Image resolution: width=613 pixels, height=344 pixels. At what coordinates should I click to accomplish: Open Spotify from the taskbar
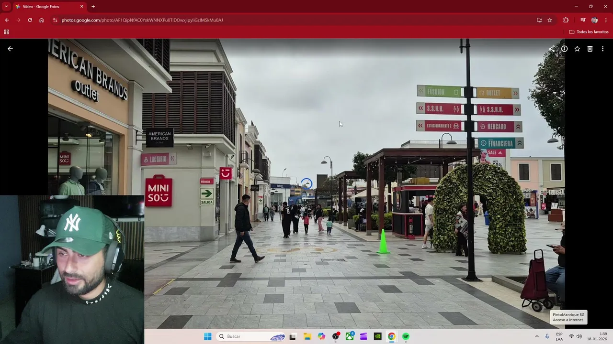pos(406,336)
